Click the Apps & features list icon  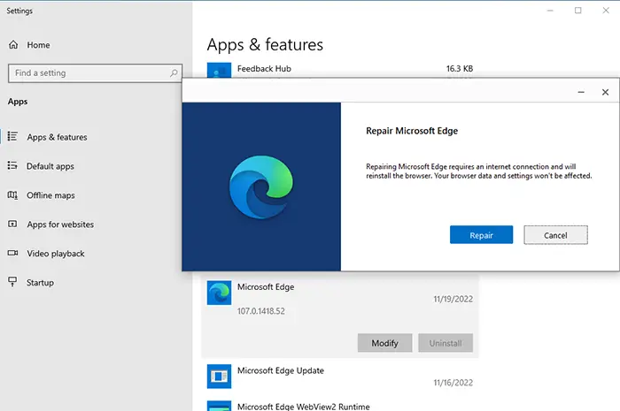tap(12, 136)
